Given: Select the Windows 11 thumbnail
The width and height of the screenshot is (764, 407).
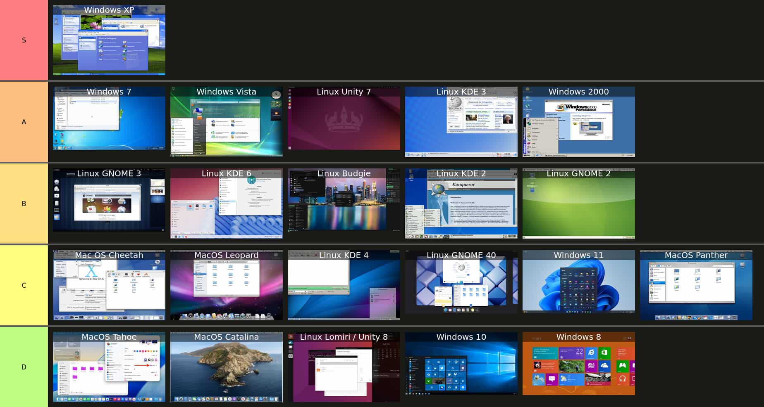Looking at the screenshot, I should [579, 282].
